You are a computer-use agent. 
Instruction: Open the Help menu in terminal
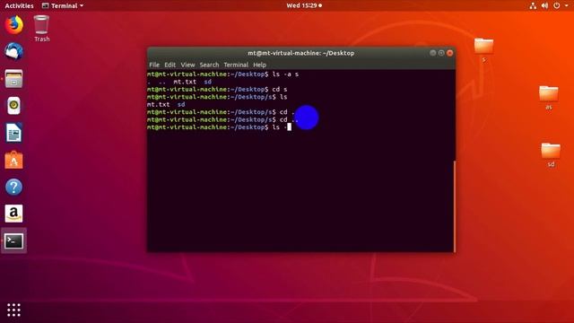259,65
